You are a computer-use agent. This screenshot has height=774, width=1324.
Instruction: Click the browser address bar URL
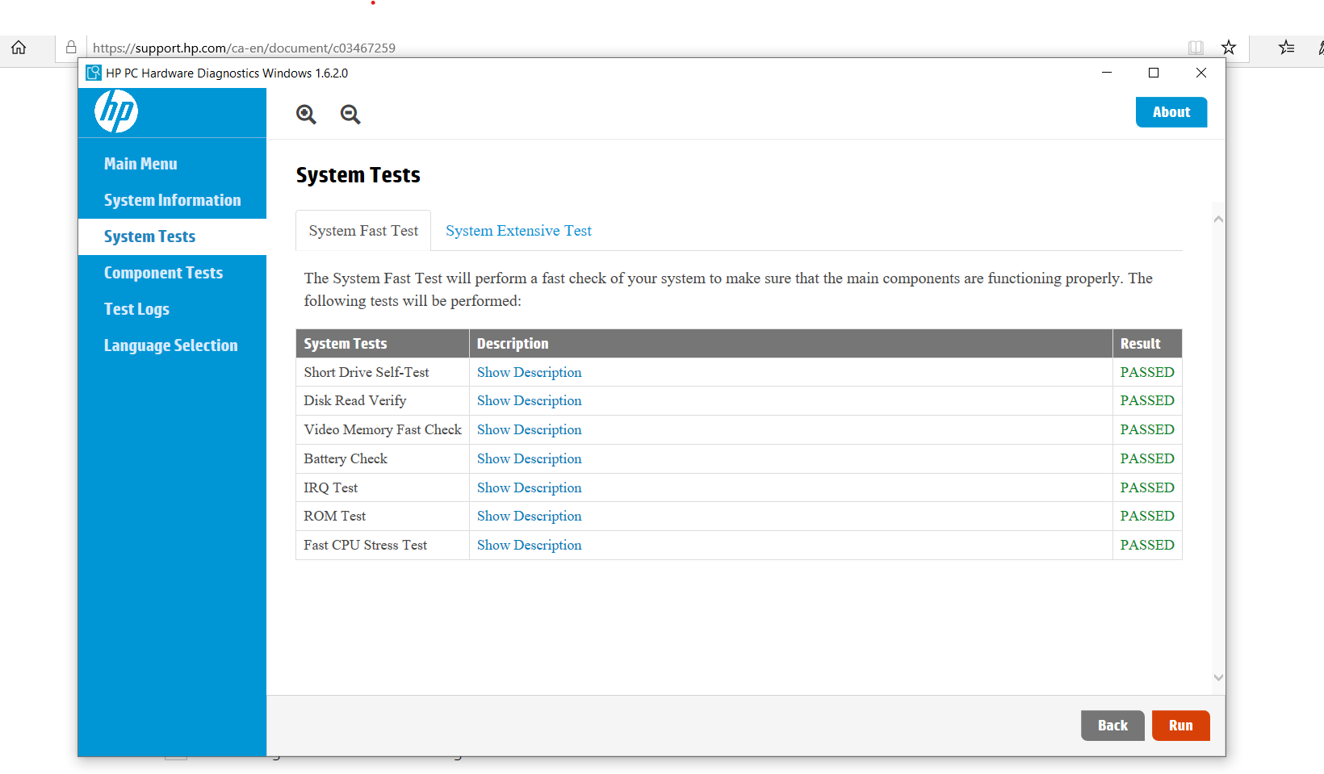(244, 48)
